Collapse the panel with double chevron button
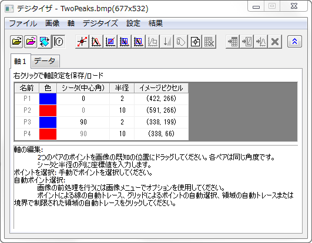Viewport: 312px width, 243px height. [294, 41]
